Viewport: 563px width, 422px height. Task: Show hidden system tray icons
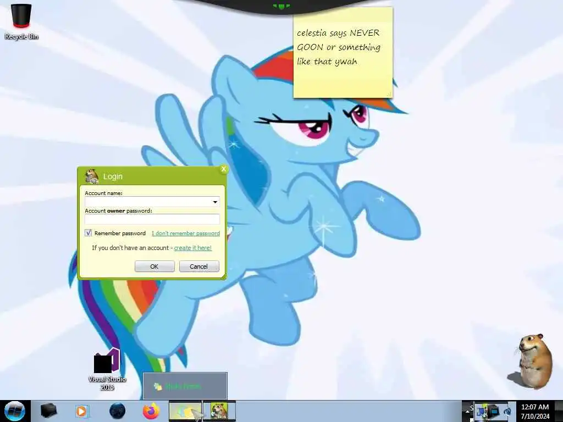(467, 411)
